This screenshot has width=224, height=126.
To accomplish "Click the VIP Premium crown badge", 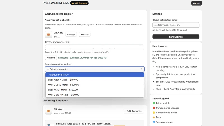I will [79, 3].
